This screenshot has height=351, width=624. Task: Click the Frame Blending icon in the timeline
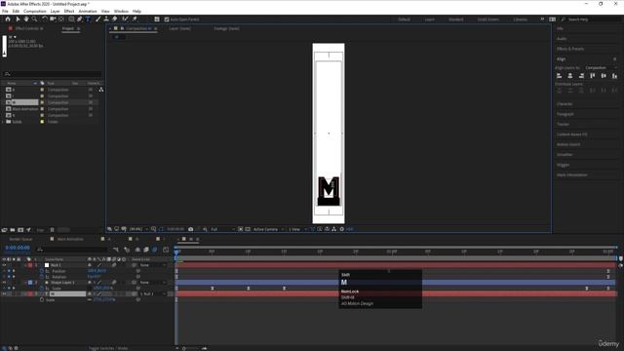click(146, 250)
